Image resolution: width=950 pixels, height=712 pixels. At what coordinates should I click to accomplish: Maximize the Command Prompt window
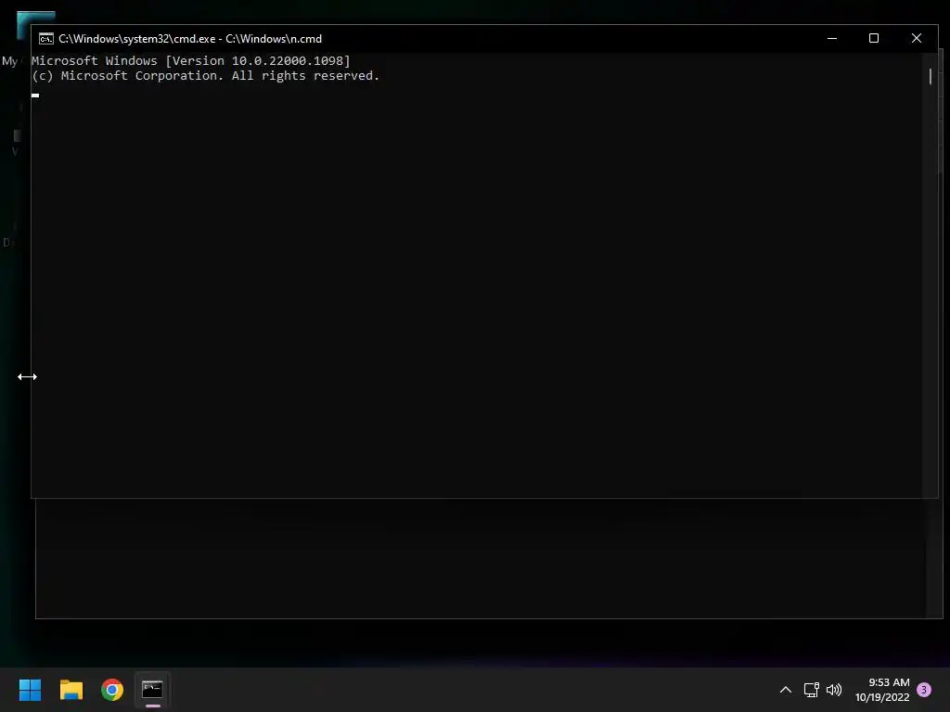click(874, 38)
